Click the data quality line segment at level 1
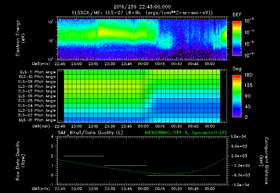This screenshot has width=280, height=193. 125,165
